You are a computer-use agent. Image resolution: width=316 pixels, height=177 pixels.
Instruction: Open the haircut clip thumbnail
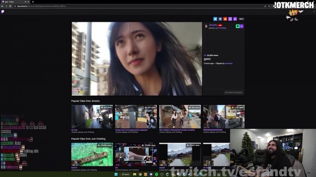pos(92,154)
